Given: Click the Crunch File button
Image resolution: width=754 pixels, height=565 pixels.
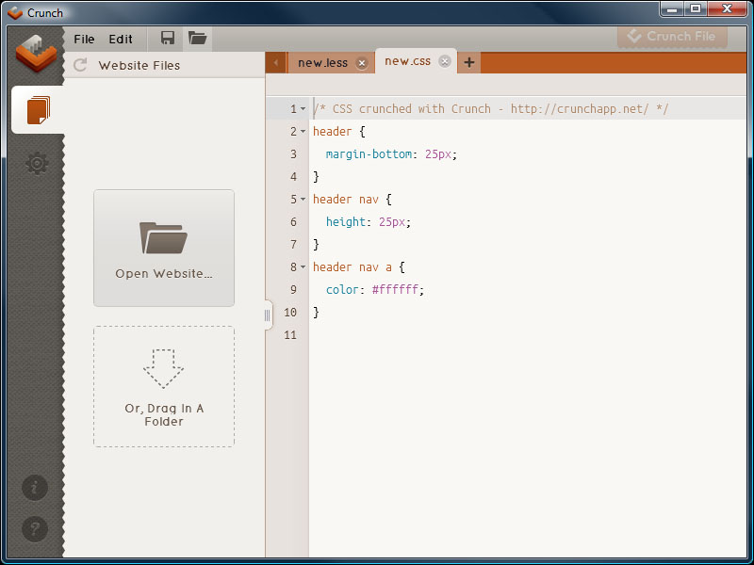Looking at the screenshot, I should (672, 37).
